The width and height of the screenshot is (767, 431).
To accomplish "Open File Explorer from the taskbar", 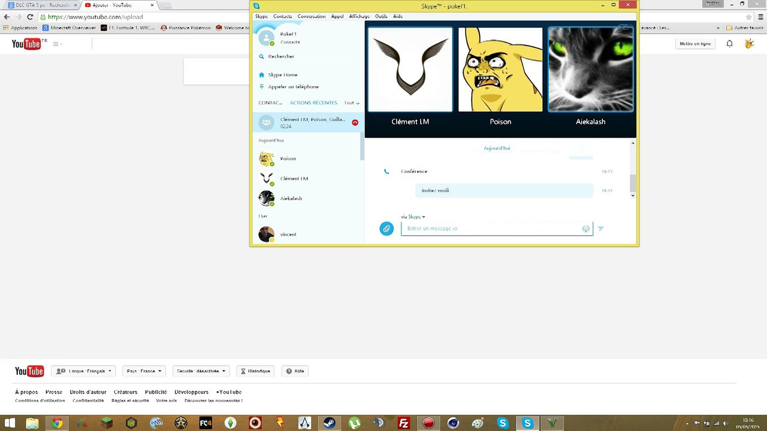I will (32, 423).
